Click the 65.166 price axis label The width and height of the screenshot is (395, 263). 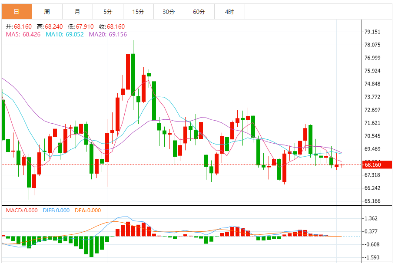372,201
